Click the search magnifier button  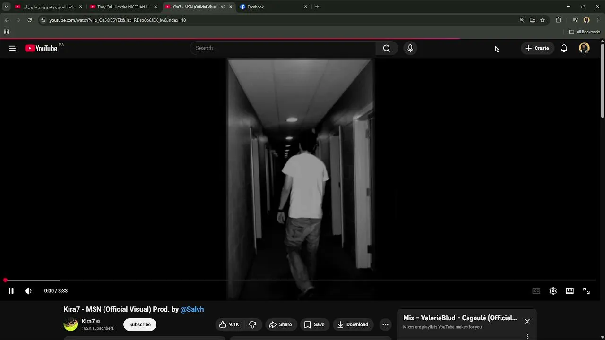tap(387, 48)
